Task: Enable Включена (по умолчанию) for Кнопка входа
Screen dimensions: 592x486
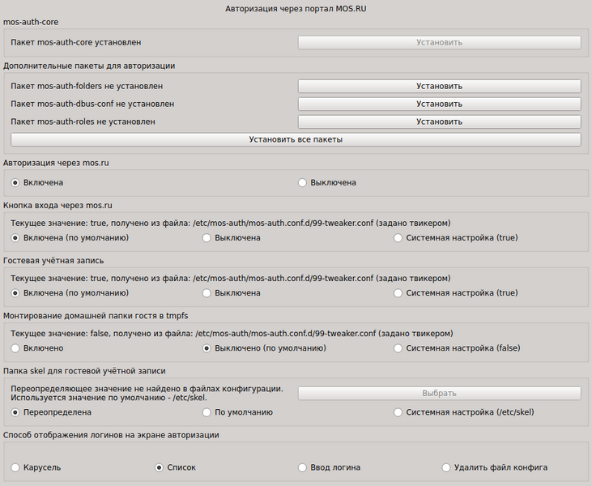Action: click(15, 238)
